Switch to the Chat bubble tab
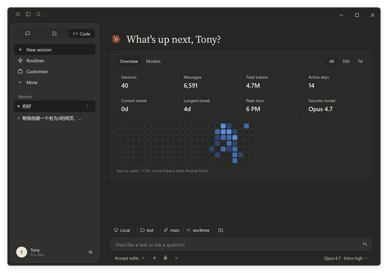The width and height of the screenshot is (388, 273). pyautogui.click(x=27, y=33)
